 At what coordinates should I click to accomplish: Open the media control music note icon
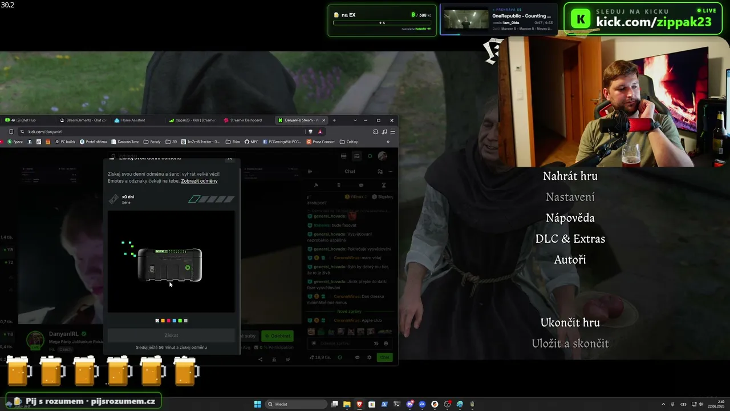coord(384,132)
